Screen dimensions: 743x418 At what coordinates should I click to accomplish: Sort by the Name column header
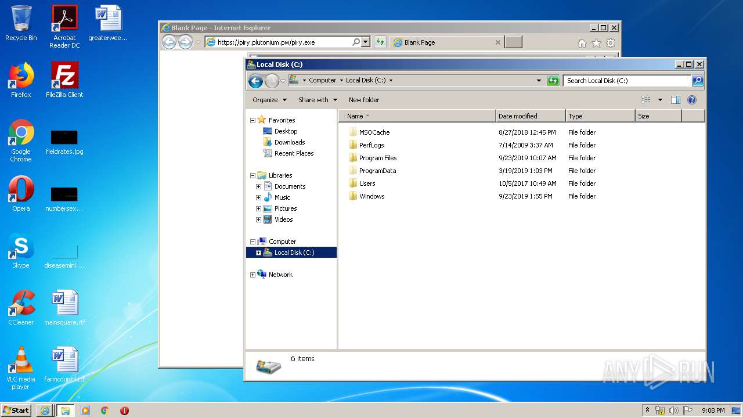click(x=417, y=116)
